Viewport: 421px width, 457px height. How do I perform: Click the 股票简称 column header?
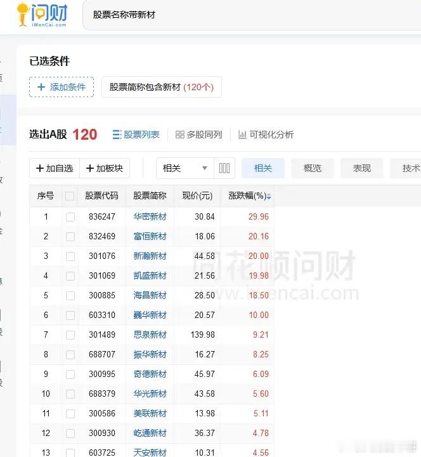(150, 195)
